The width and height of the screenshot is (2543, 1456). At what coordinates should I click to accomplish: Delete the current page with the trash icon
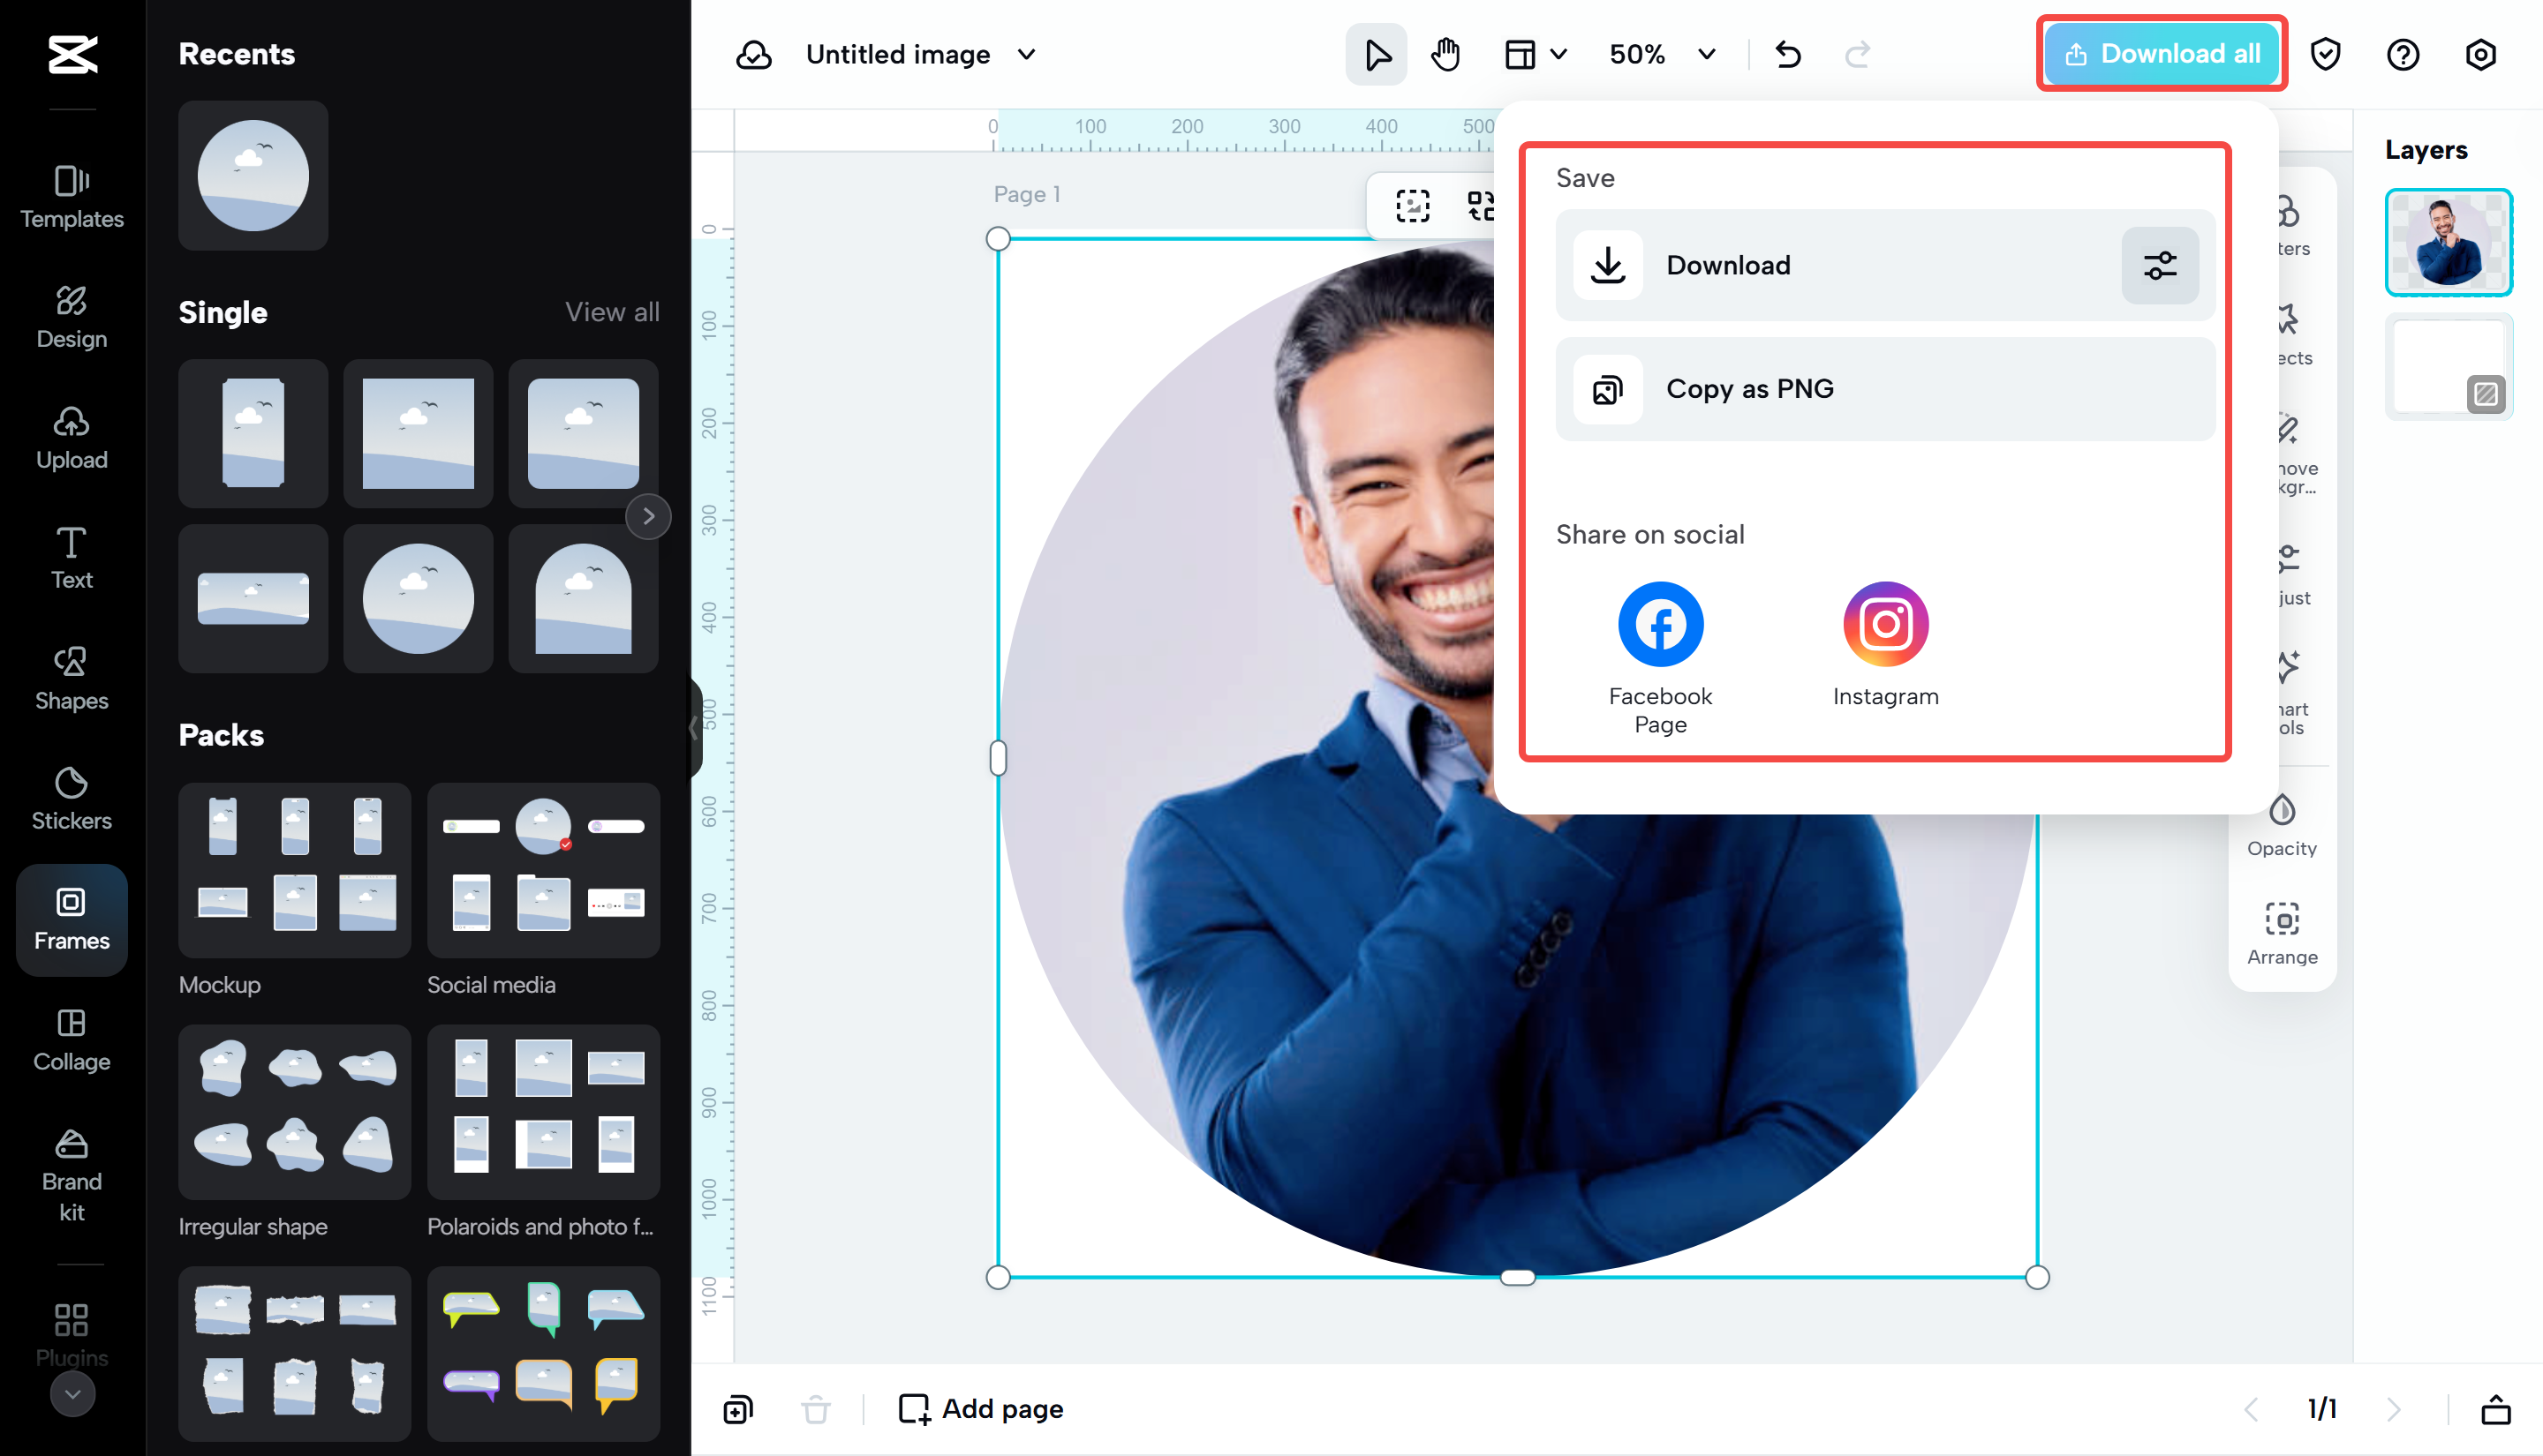pyautogui.click(x=817, y=1409)
